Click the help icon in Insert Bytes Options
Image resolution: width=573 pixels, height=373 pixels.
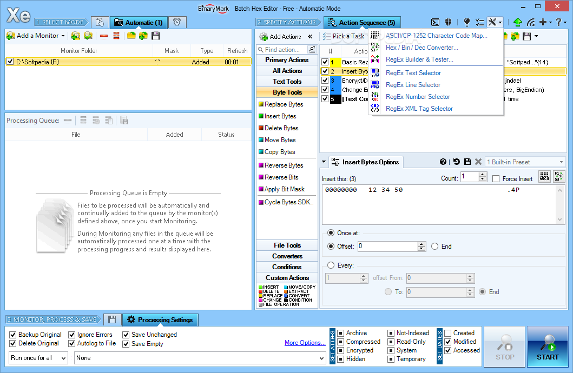(x=443, y=162)
